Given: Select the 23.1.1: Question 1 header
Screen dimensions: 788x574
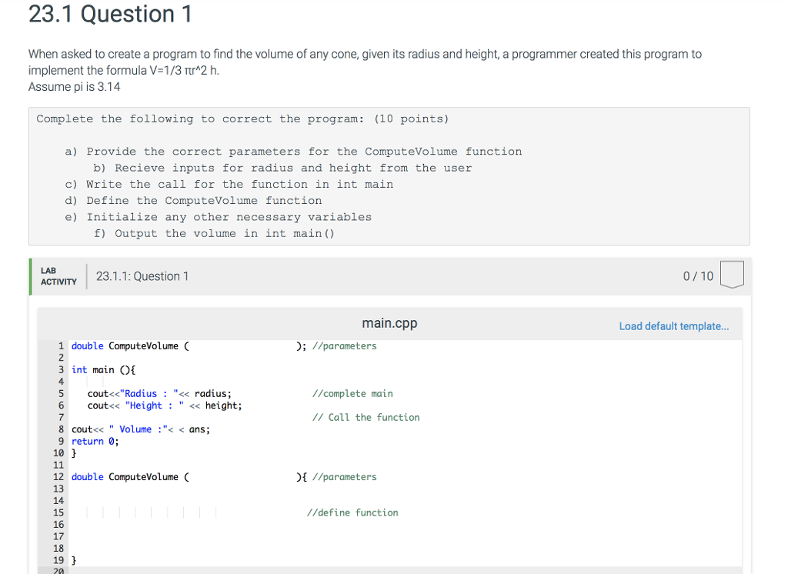Looking at the screenshot, I should [x=142, y=275].
